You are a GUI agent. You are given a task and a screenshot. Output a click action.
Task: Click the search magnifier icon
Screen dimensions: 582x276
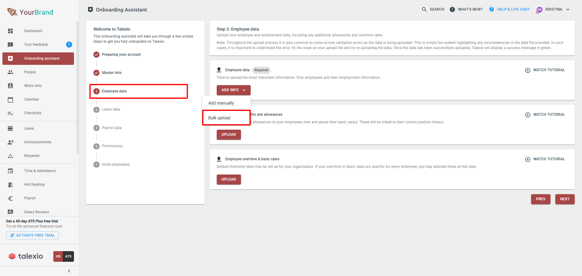coord(424,9)
